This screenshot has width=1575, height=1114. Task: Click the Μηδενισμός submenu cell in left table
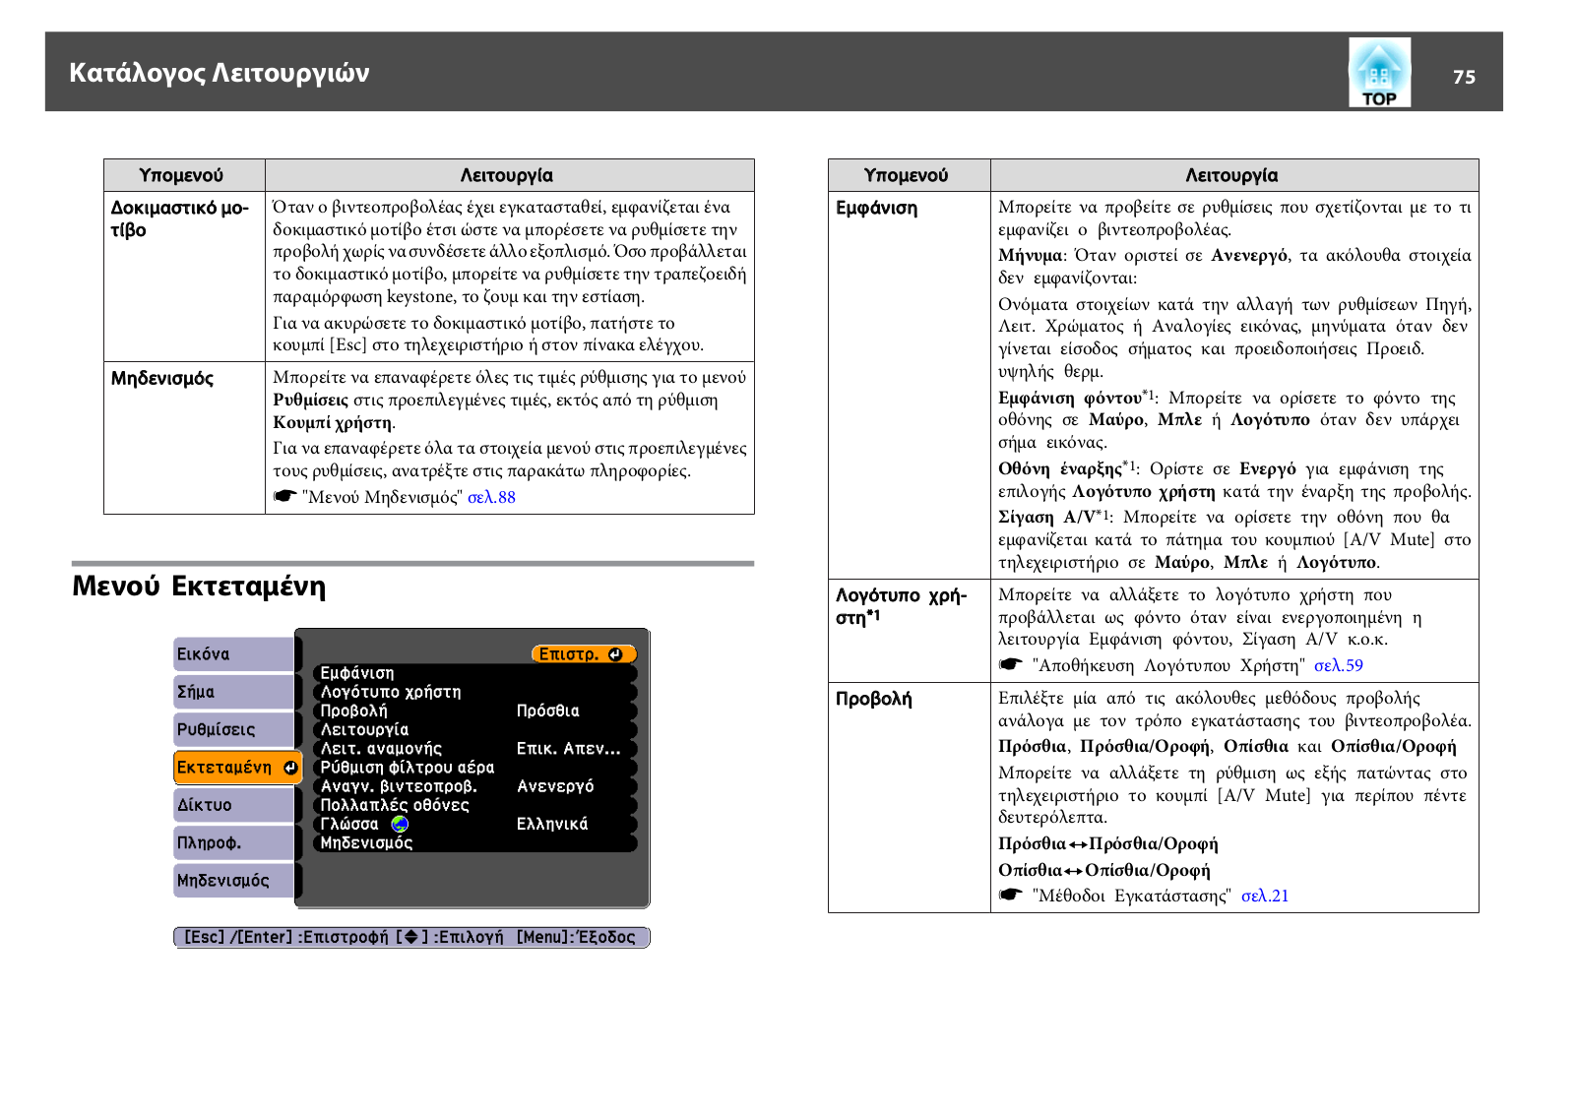184,437
